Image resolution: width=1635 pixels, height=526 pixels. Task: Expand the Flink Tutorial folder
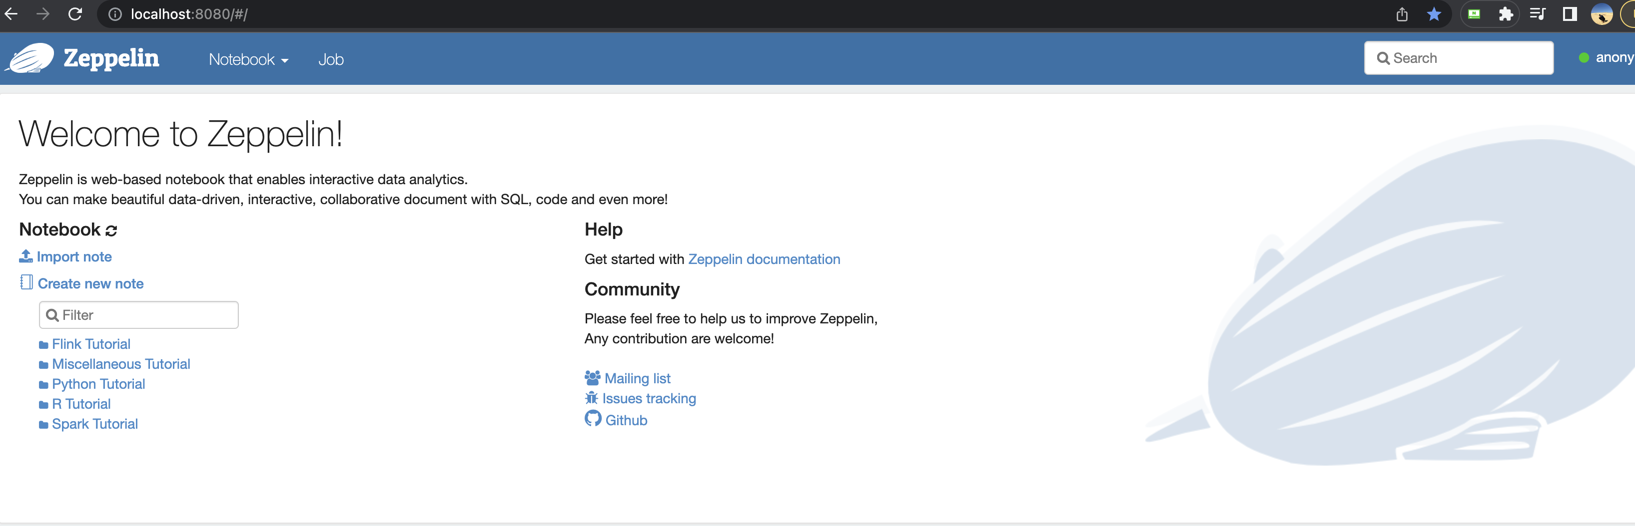coord(84,344)
